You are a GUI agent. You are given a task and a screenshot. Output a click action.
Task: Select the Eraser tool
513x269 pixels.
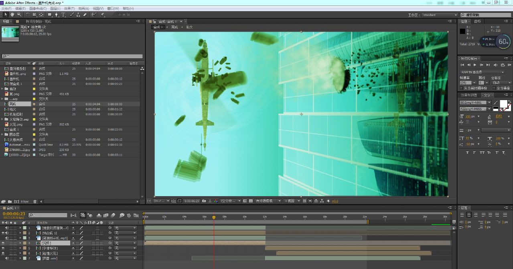85,15
